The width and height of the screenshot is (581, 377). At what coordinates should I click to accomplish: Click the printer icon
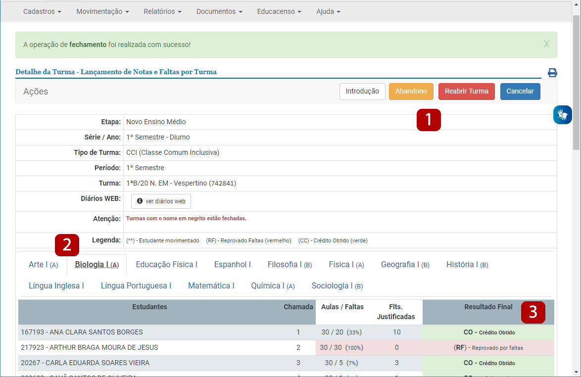coord(552,73)
